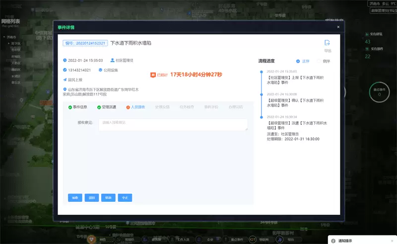Click the 接收 blue button
Screen dimensions: 397x244
pos(75,198)
